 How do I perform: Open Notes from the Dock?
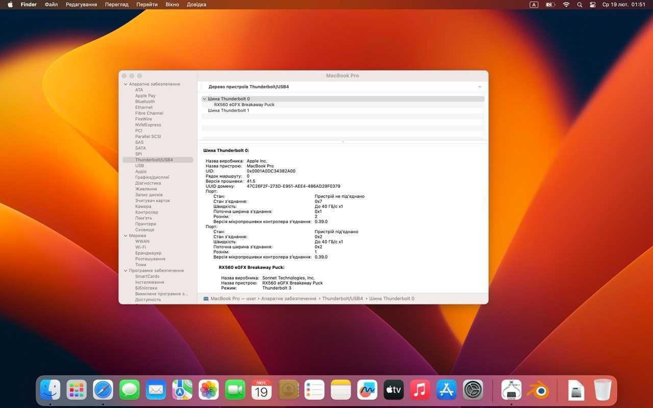pyautogui.click(x=341, y=390)
